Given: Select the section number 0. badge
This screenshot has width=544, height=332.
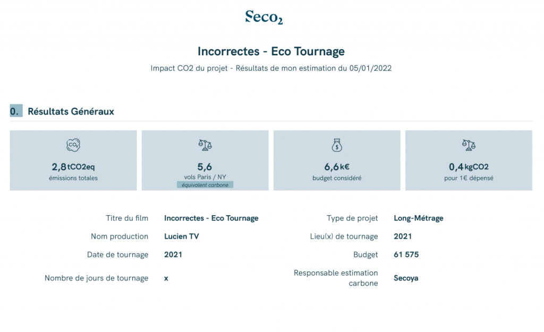Looking at the screenshot, I should (16, 111).
